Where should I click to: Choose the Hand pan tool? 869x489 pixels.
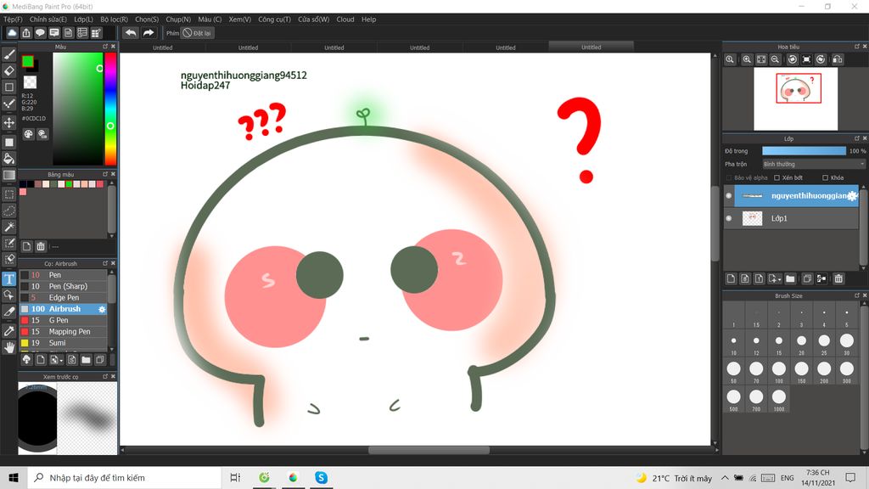click(x=8, y=347)
